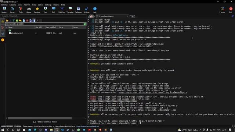The width and height of the screenshot is (235, 132).
Task: Open the View toolbar button
Action: [x=46, y=10]
